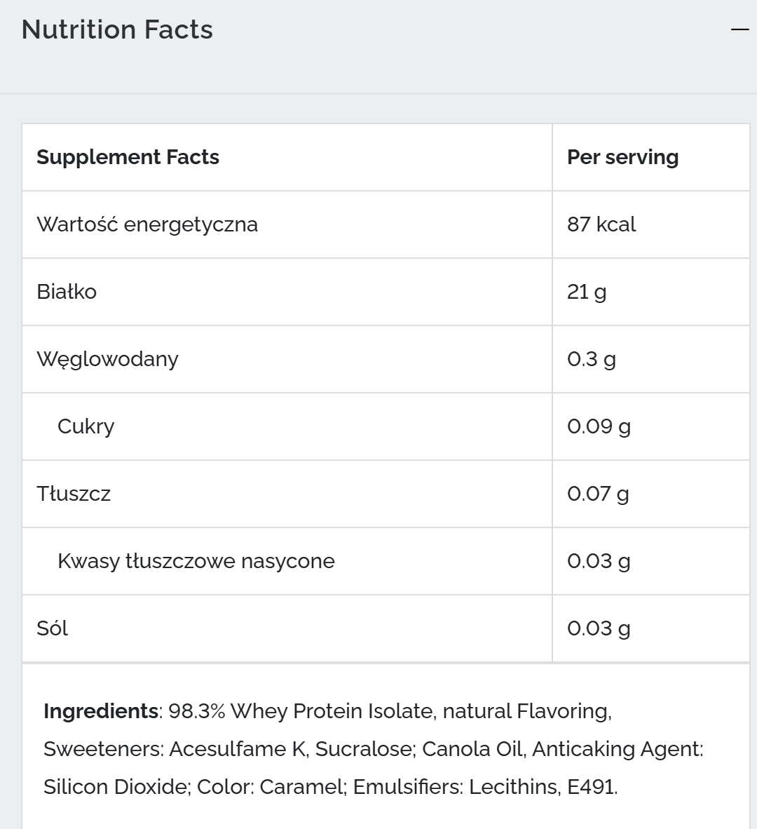The width and height of the screenshot is (757, 829).
Task: Click the Cukry sub-row label
Action: (x=86, y=426)
